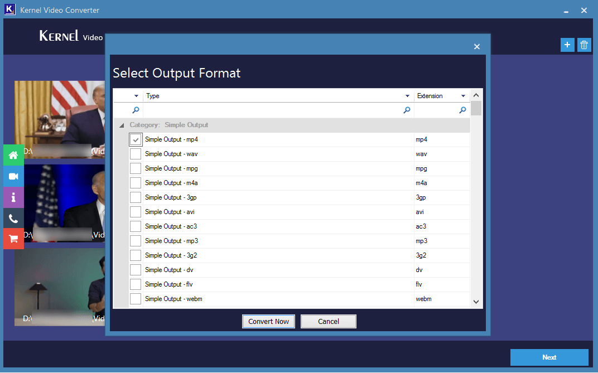Open the info sidebar icon
The image size is (598, 373).
[x=13, y=197]
